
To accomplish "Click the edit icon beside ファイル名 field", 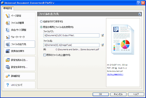I will click(102, 45).
